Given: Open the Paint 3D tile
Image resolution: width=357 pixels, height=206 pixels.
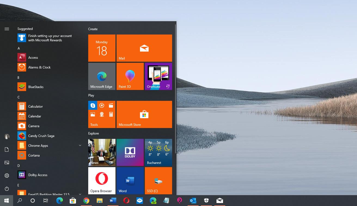Looking at the screenshot, I should 130,76.
